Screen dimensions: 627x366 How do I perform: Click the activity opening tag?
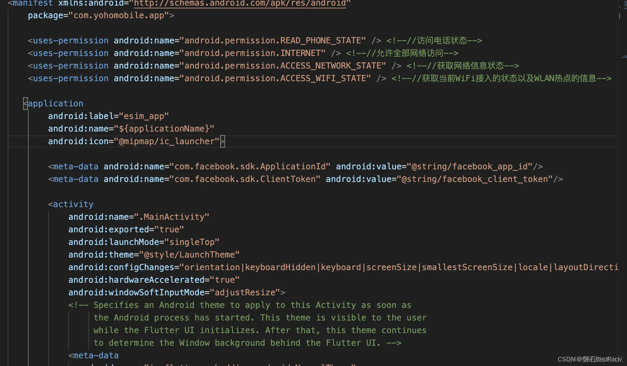[71, 204]
